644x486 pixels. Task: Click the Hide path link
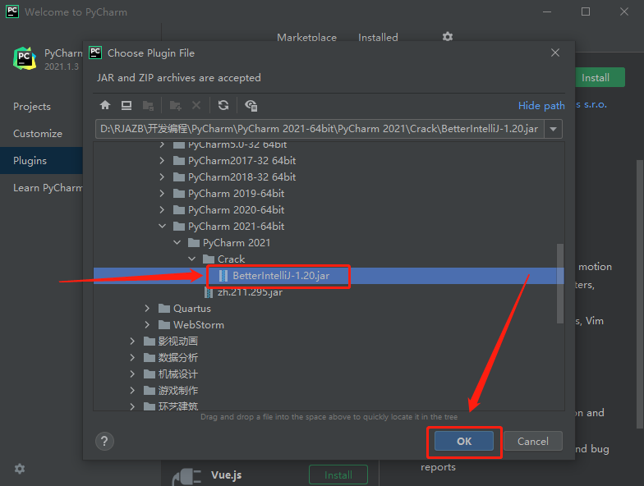(541, 105)
